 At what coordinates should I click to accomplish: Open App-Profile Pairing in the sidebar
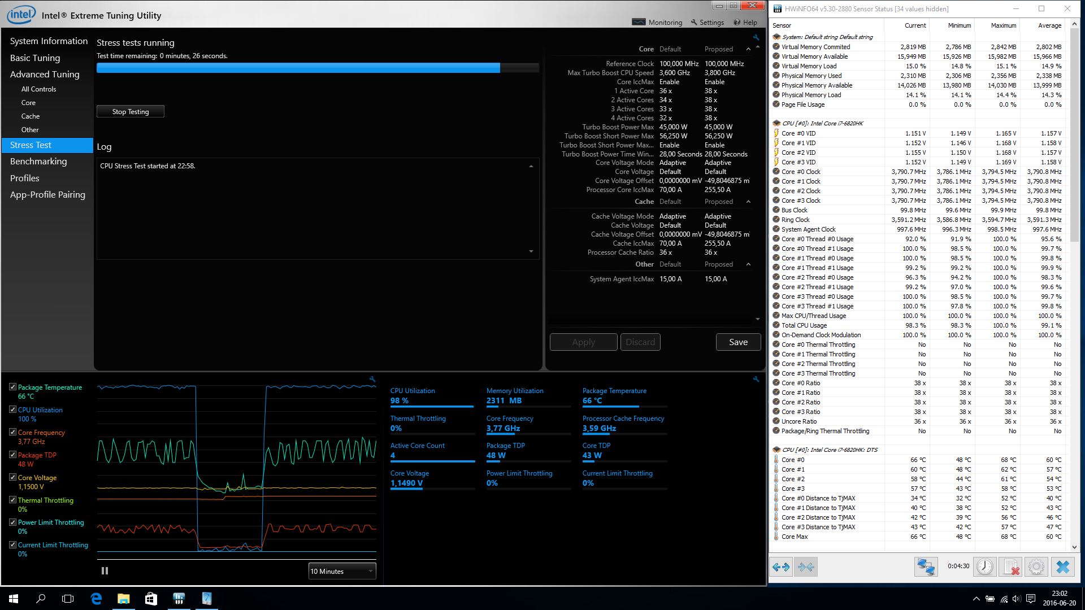47,194
